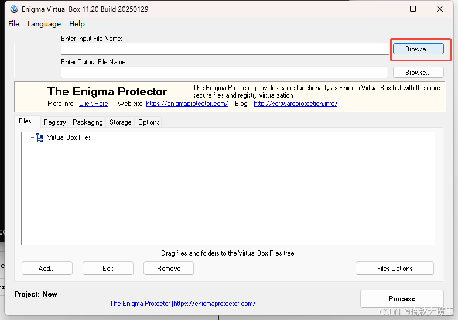Click 'The Enigma Protector' banner heading

(x=107, y=92)
